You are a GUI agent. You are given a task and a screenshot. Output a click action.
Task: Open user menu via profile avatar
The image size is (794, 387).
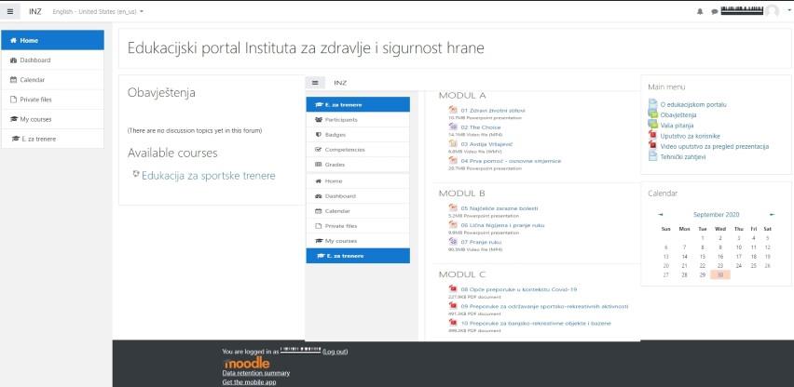pos(771,11)
